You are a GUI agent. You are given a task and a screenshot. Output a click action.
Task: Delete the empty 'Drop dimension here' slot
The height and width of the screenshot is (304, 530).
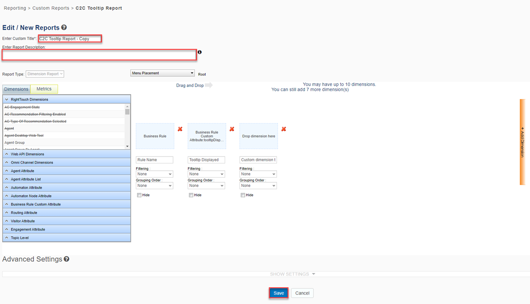tap(283, 129)
